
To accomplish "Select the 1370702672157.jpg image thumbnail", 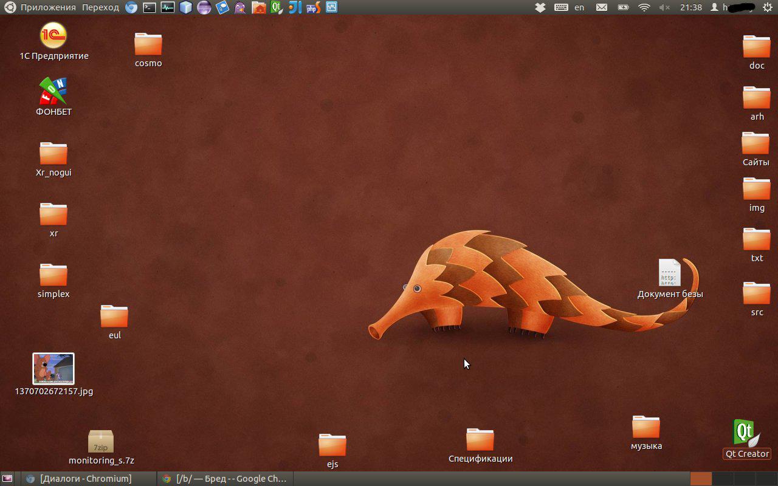I will click(x=53, y=369).
